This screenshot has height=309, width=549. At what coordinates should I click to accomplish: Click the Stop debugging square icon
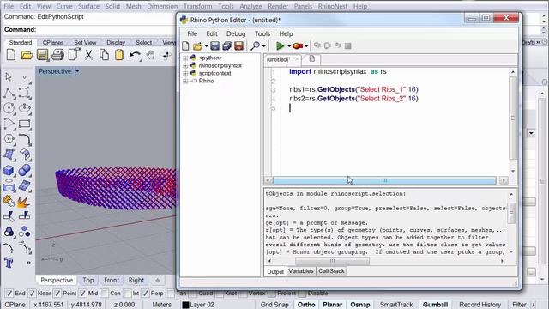(x=347, y=45)
